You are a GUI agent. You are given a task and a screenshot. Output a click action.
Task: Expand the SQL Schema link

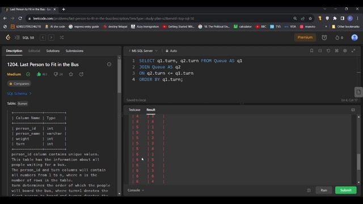19,93
